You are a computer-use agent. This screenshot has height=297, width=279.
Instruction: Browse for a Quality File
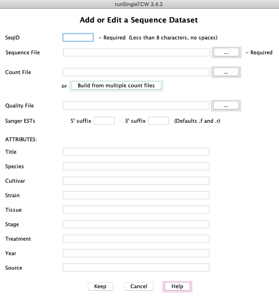coord(226,105)
